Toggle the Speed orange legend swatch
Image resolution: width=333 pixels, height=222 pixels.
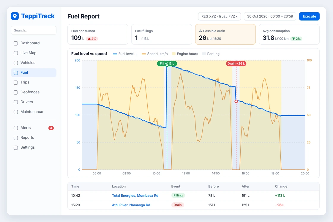point(144,54)
